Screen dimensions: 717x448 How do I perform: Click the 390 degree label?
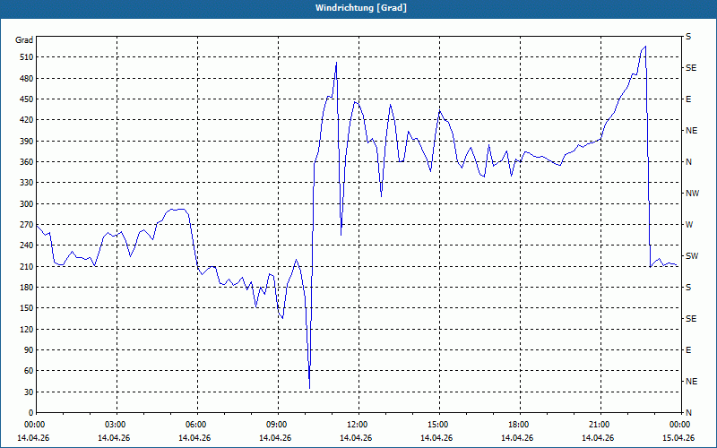pyautogui.click(x=27, y=142)
